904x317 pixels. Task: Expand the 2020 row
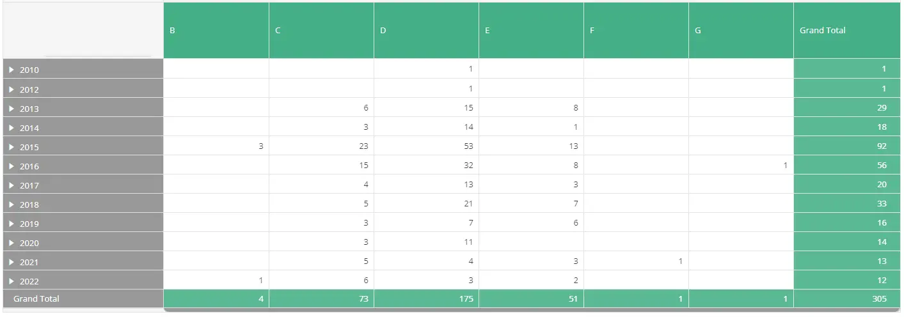(x=12, y=242)
